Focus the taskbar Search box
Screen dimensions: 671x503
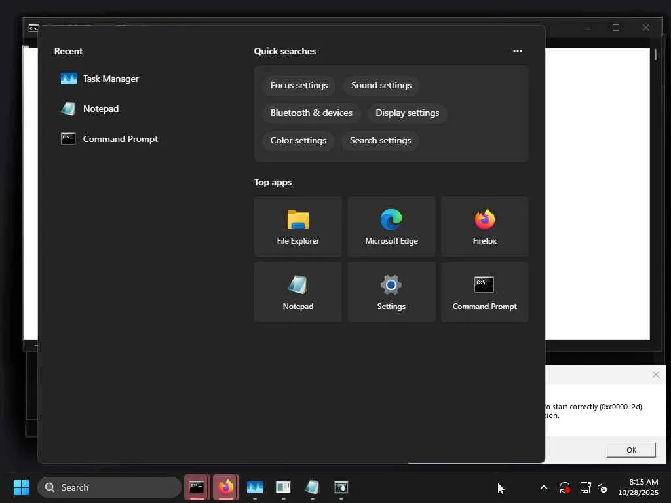(109, 487)
